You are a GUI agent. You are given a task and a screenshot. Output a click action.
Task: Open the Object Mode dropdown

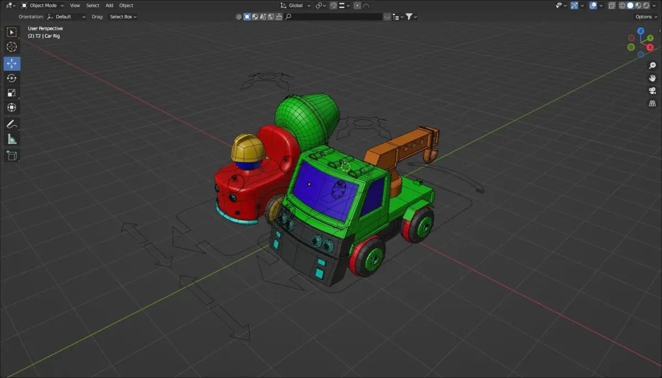coord(42,6)
